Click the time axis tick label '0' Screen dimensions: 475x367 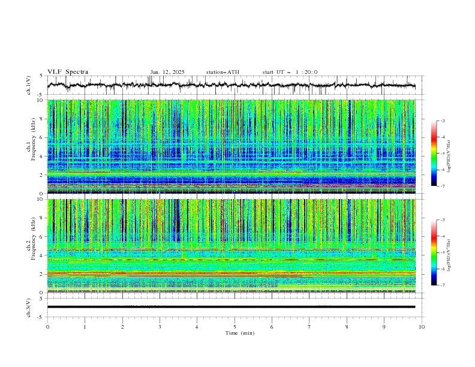(x=47, y=327)
